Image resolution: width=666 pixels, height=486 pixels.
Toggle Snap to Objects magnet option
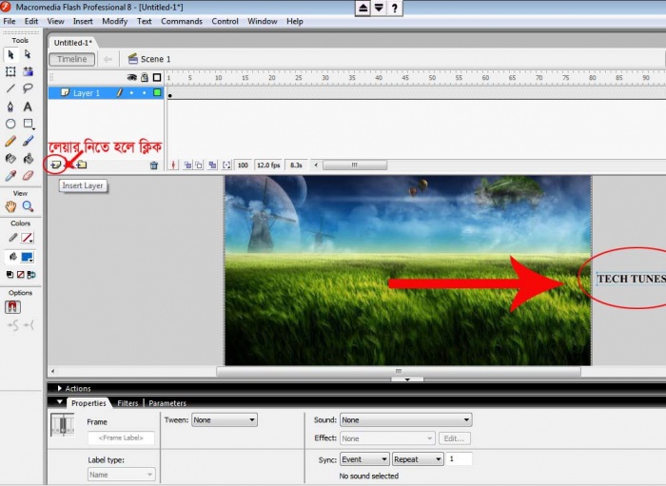tap(12, 307)
